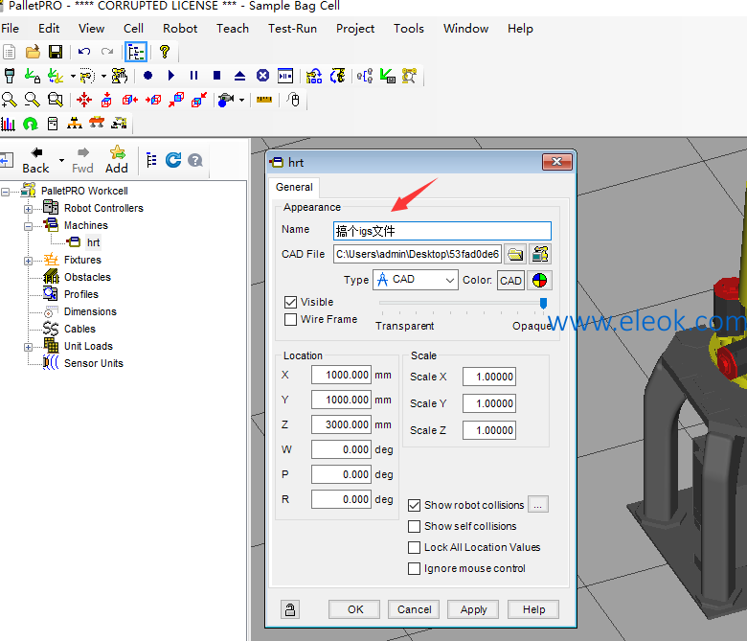The image size is (747, 641).
Task: Click the dialog Help button
Action: click(533, 609)
